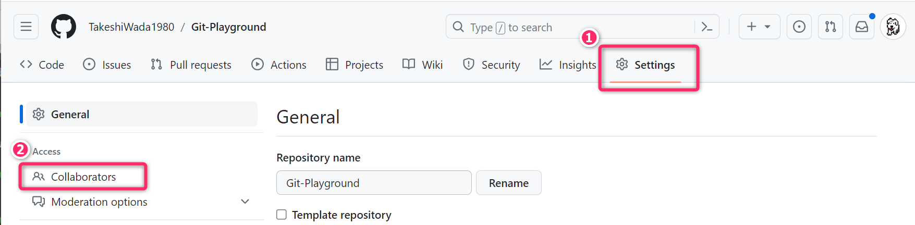Switch to the Code tab
Viewport: 915px width, 225px height.
click(42, 65)
